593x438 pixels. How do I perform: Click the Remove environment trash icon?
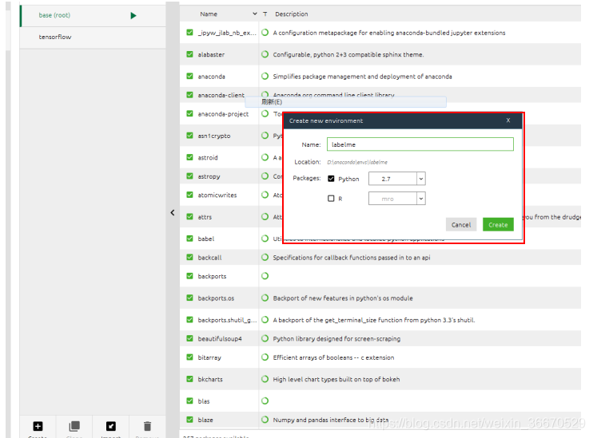(x=148, y=426)
